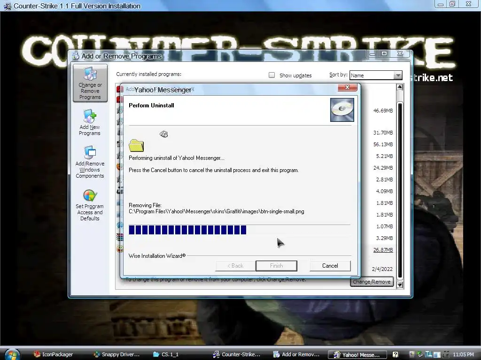The height and width of the screenshot is (360, 481).
Task: Click the 24.29MB program size entry
Action: (x=383, y=168)
